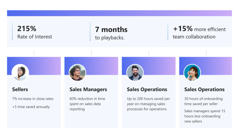Click the Sellers card profile photo
The image size is (238, 138).
[20, 72]
